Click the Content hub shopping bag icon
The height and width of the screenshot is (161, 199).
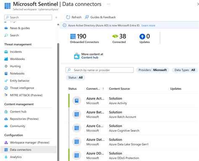(x=77, y=56)
